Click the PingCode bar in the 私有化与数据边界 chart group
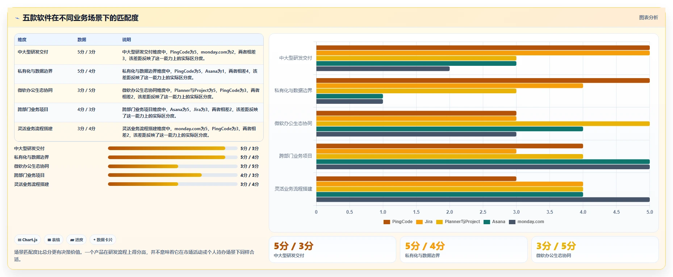The height and width of the screenshot is (277, 673). coord(483,80)
